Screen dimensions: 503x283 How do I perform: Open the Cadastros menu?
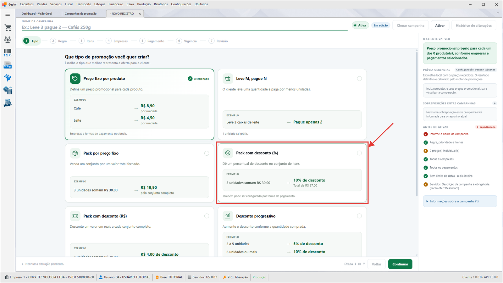click(x=27, y=4)
